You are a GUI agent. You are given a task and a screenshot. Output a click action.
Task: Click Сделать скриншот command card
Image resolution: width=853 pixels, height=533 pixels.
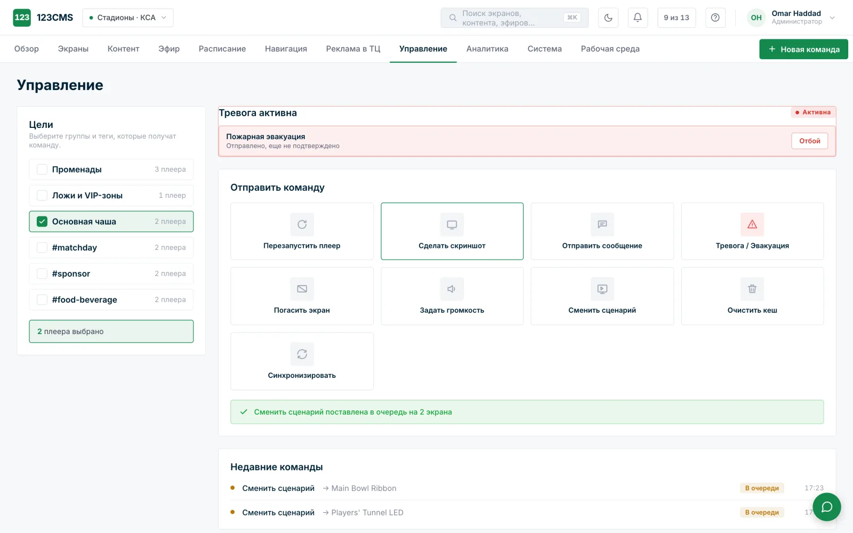[x=452, y=231]
